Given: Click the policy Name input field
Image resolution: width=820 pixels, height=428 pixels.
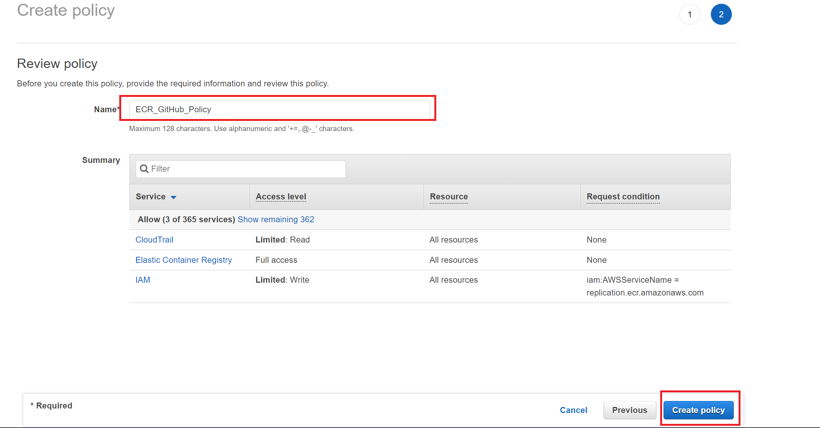Looking at the screenshot, I should 279,109.
